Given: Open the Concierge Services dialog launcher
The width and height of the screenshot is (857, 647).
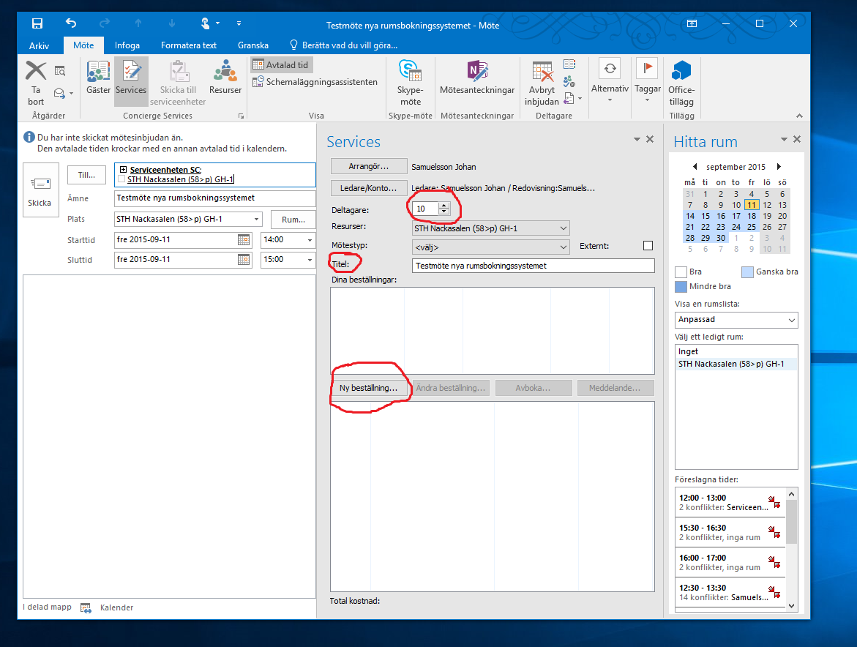Looking at the screenshot, I should click(x=241, y=116).
